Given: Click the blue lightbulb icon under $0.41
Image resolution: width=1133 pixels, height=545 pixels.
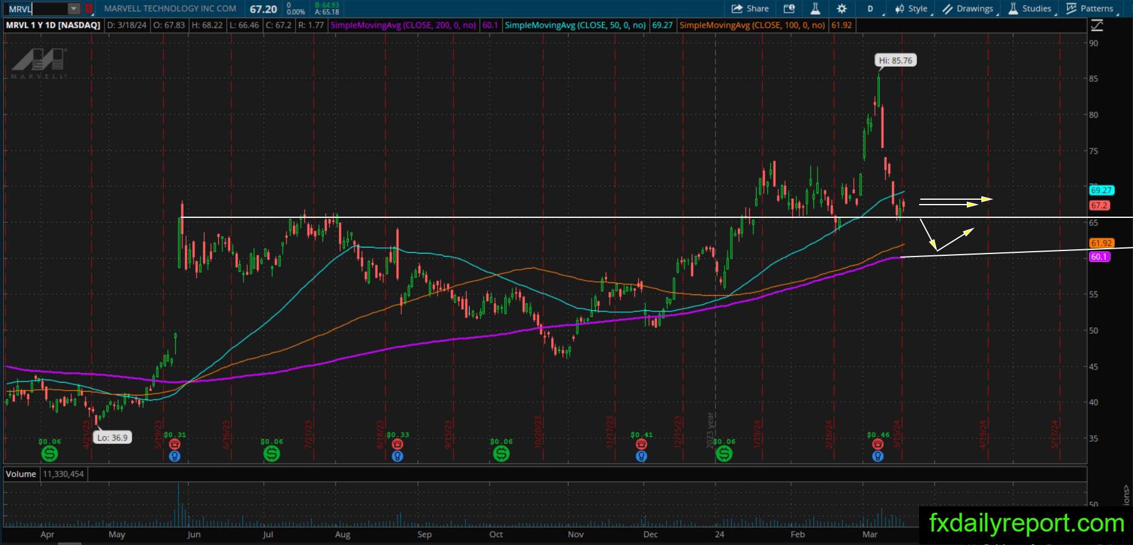Looking at the screenshot, I should (641, 456).
